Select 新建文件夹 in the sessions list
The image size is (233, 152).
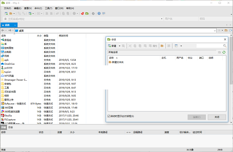[x=116, y=62]
